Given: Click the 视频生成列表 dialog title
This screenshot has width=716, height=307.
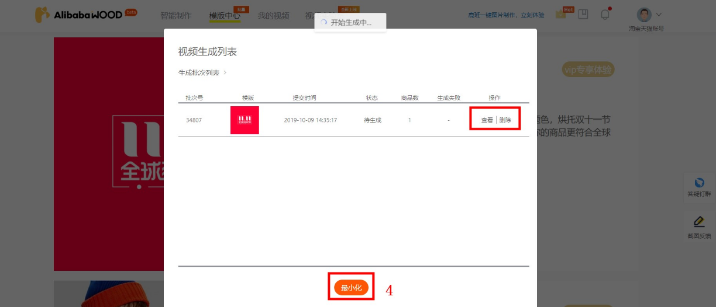Looking at the screenshot, I should 208,52.
